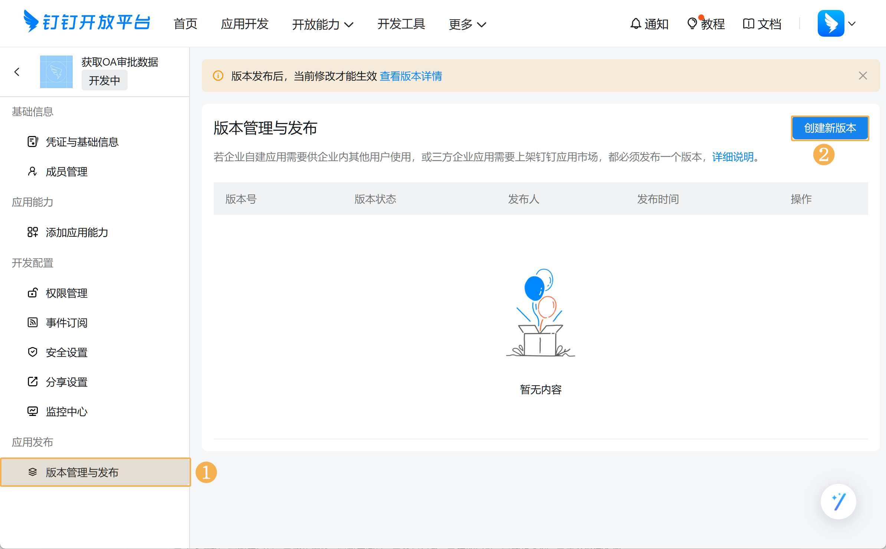Open 监控中心 monitor icon
Viewport: 886px width, 549px height.
point(33,411)
